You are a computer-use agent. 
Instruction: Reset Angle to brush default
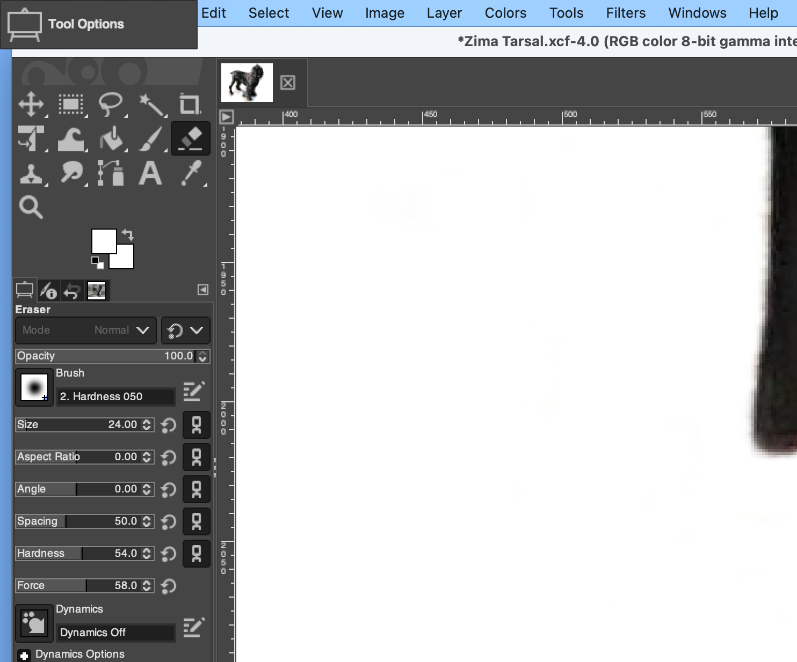(169, 489)
